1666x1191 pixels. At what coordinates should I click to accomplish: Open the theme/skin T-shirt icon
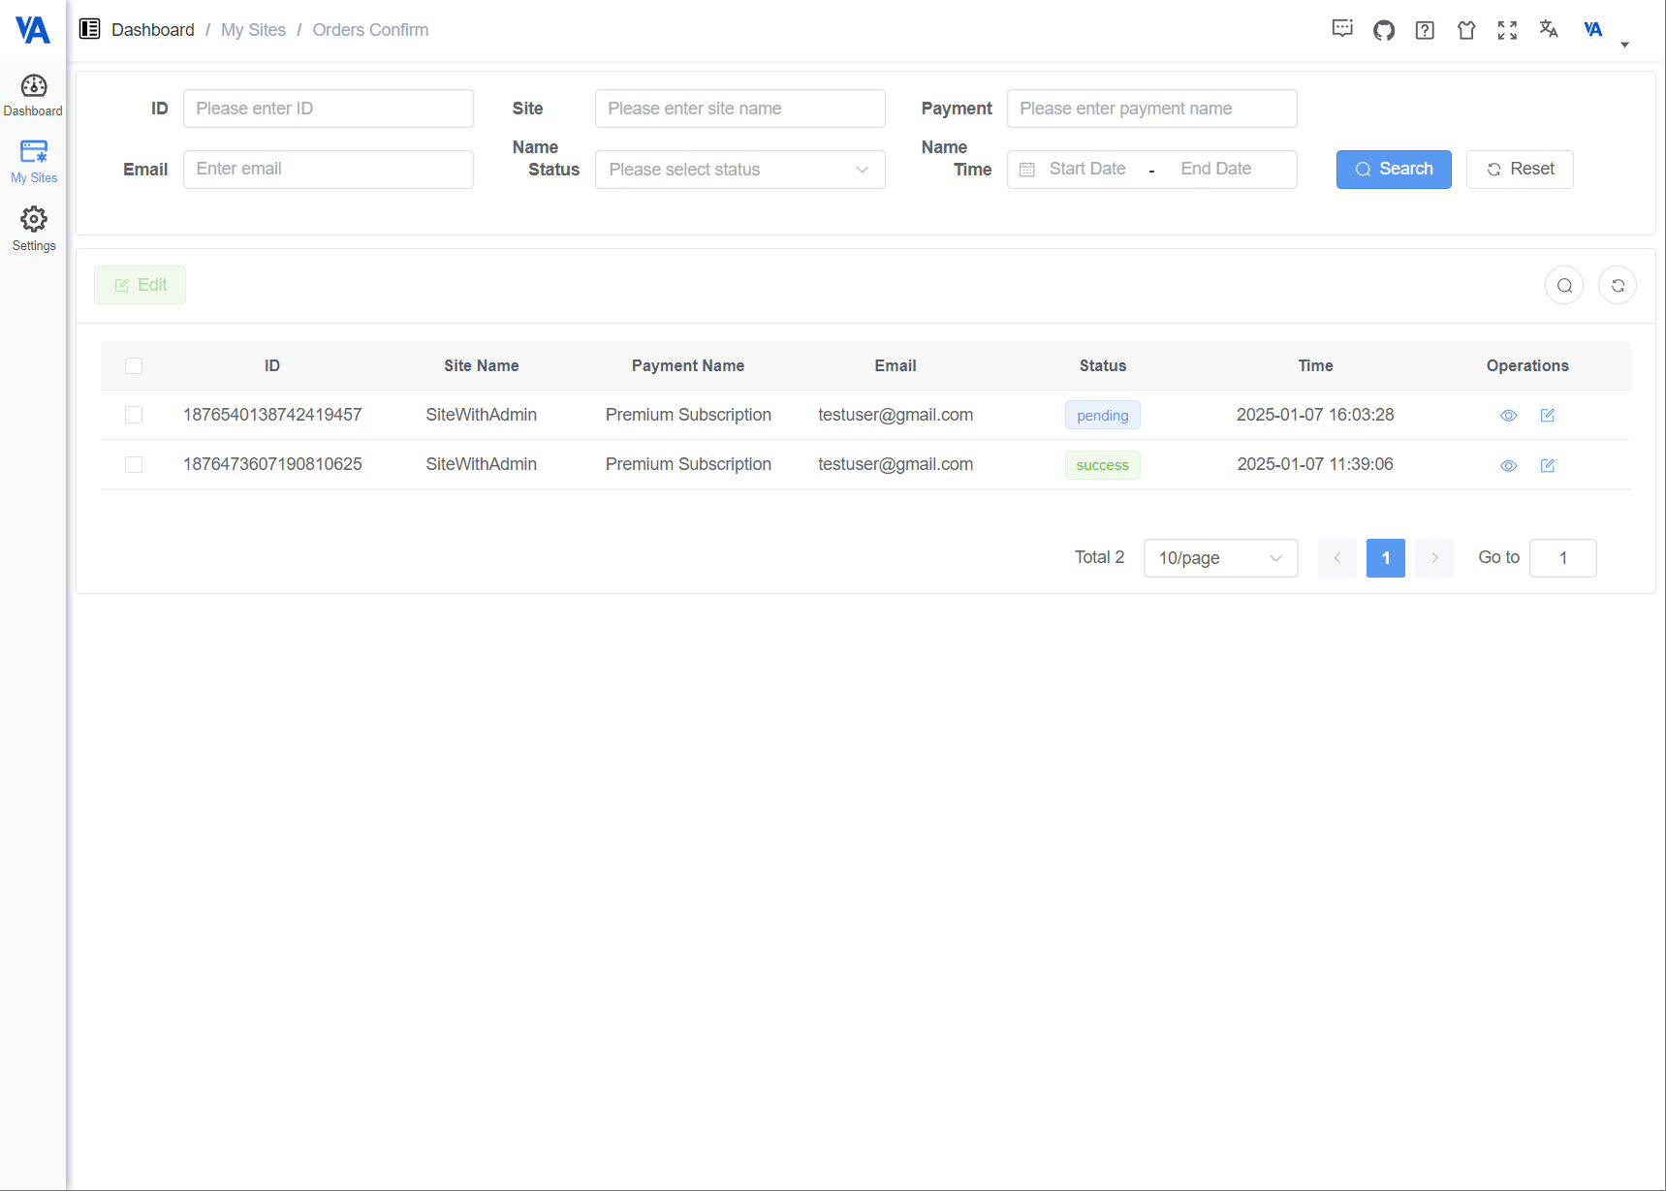[1465, 30]
